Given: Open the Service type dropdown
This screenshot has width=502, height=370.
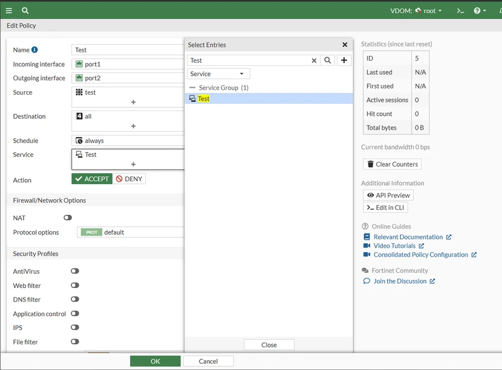Looking at the screenshot, I should (x=218, y=74).
